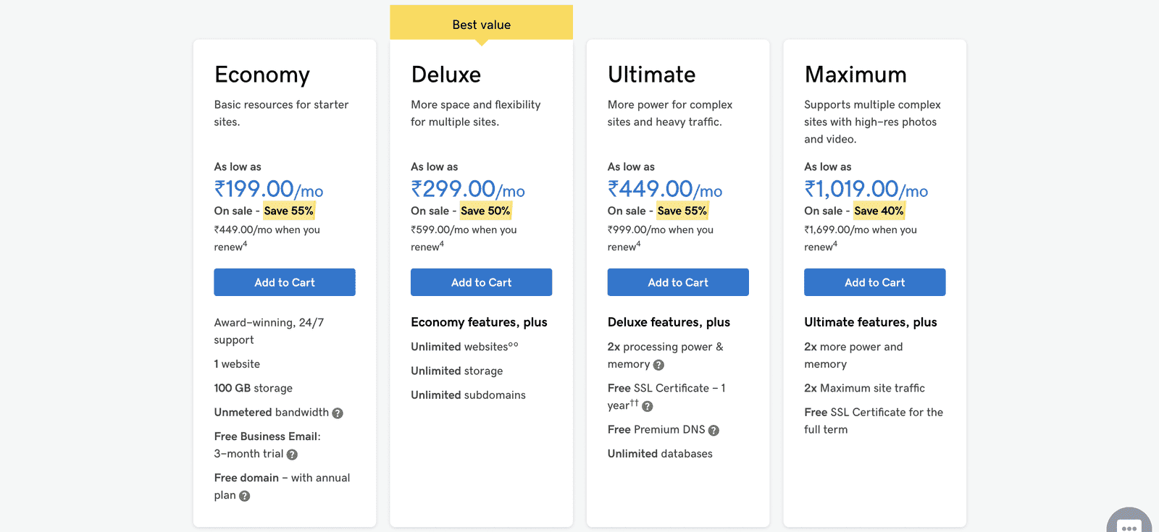1159x532 pixels.
Task: Click the Best value banner
Action: point(482,24)
